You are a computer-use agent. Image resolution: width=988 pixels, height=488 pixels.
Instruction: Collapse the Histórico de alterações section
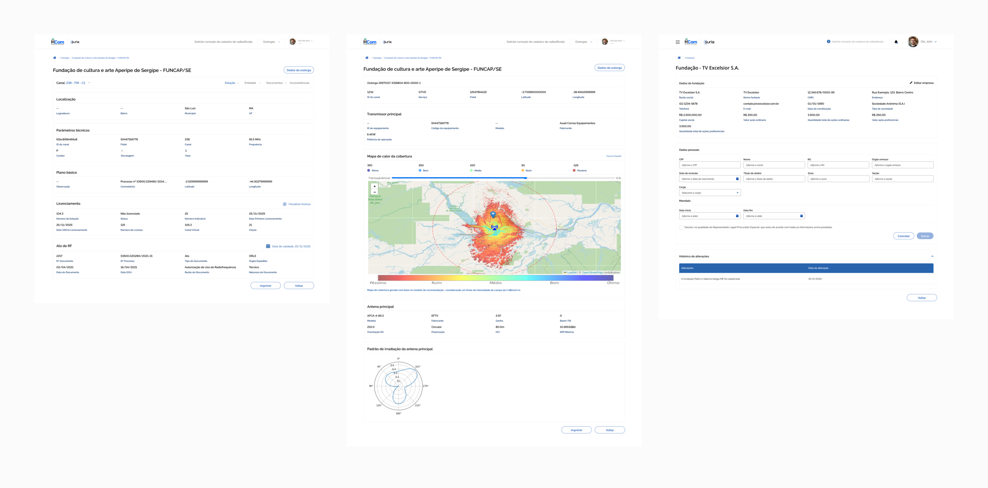pyautogui.click(x=932, y=256)
